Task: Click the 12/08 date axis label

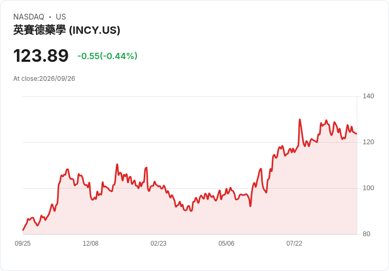Action: (90, 244)
